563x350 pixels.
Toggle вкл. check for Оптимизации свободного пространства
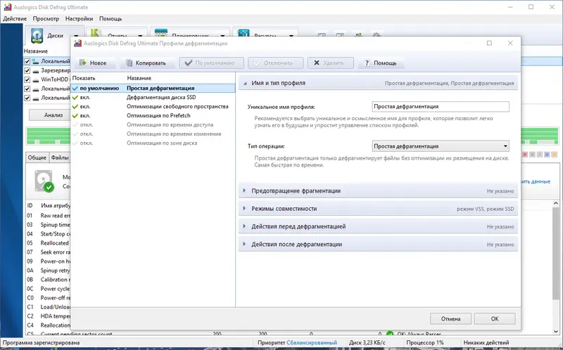[75, 107]
